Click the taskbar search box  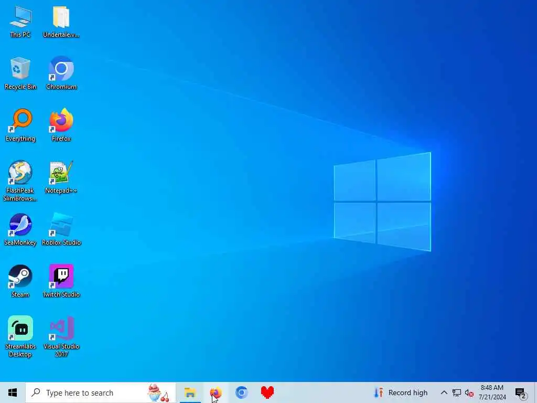(x=101, y=393)
